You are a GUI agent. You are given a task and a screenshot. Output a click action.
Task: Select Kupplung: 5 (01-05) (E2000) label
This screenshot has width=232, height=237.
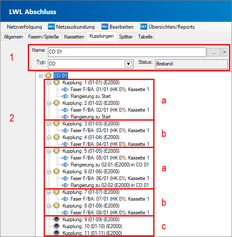pyautogui.click(x=91, y=151)
